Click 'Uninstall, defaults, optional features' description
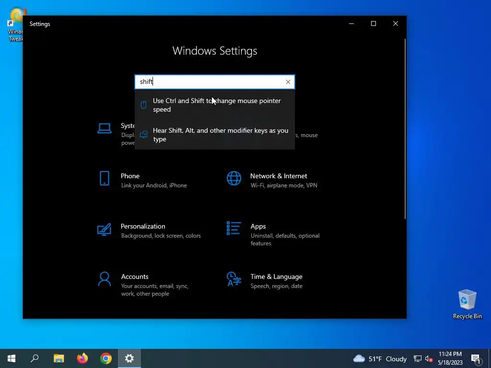The image size is (491, 368). [x=285, y=240]
